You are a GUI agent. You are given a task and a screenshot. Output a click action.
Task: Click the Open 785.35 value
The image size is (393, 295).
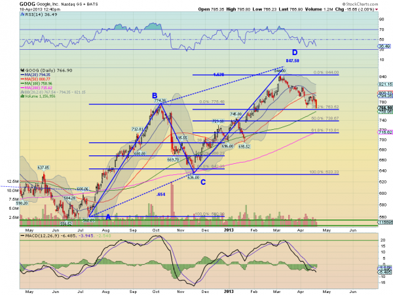tap(211, 9)
